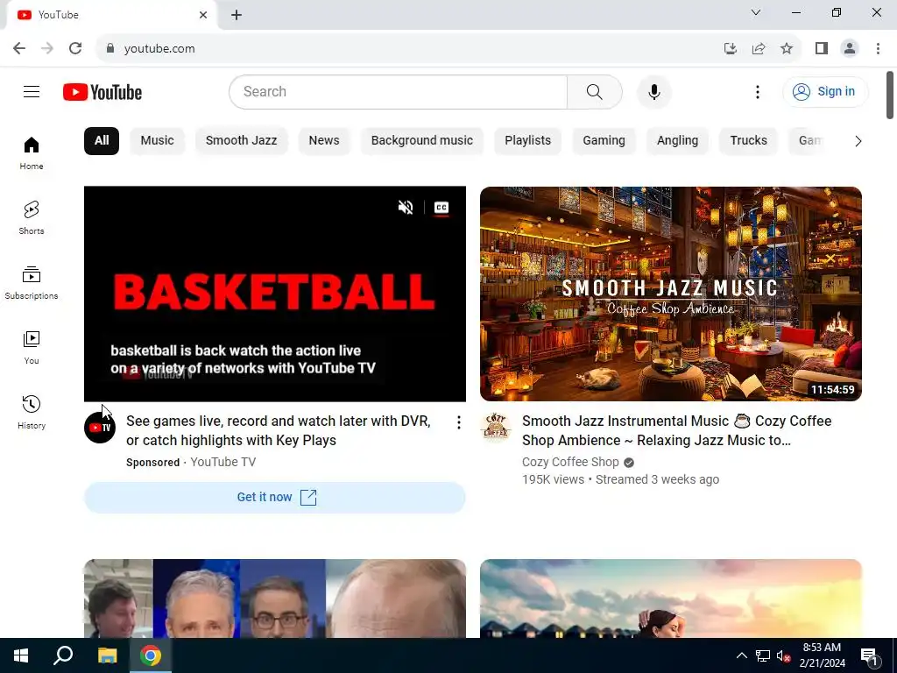Open Subscriptions in sidebar

tap(32, 283)
